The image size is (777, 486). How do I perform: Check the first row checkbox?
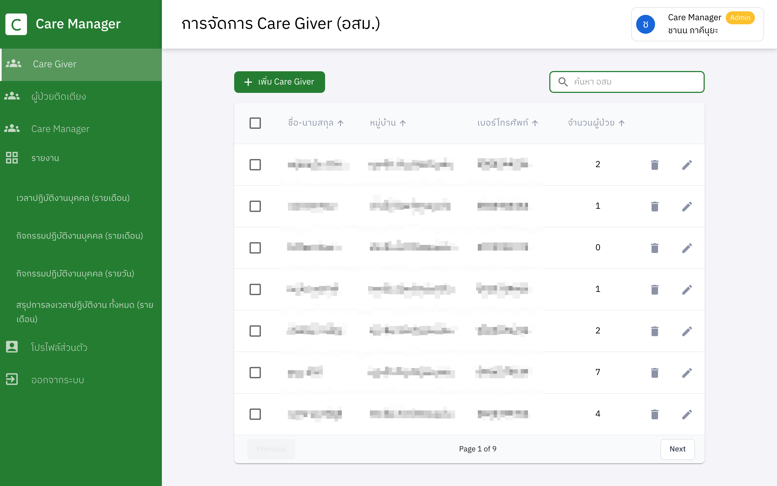click(255, 165)
